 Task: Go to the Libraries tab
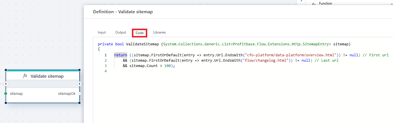coord(159,32)
